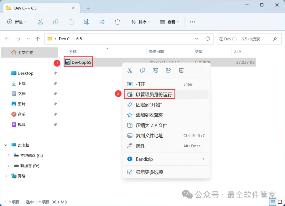
Task: Open the 新建 dropdown menu
Action: coord(17,22)
